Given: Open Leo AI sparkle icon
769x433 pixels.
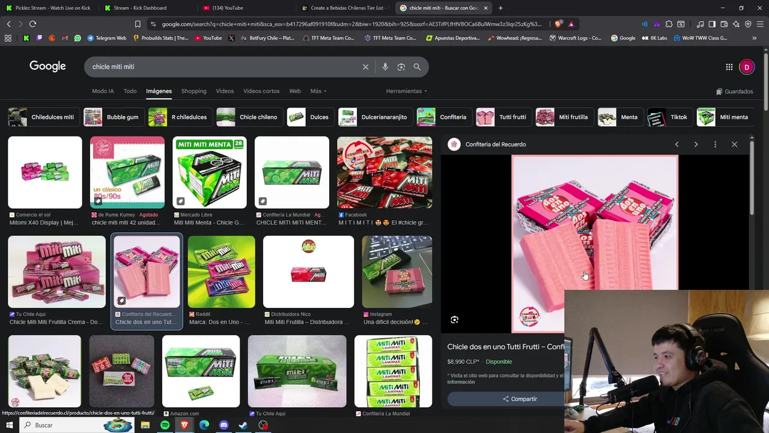Looking at the screenshot, I should click(x=736, y=24).
